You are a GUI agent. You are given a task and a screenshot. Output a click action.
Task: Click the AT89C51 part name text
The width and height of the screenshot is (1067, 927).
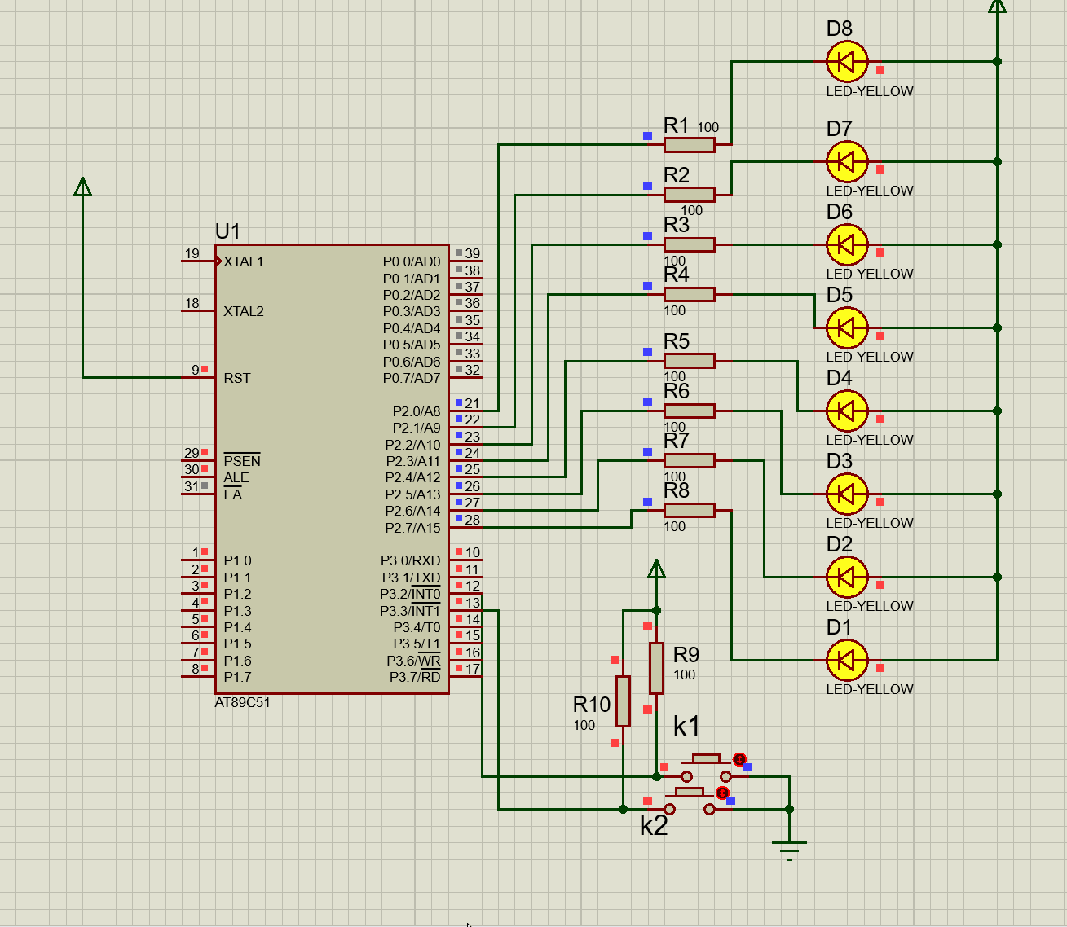coord(242,702)
